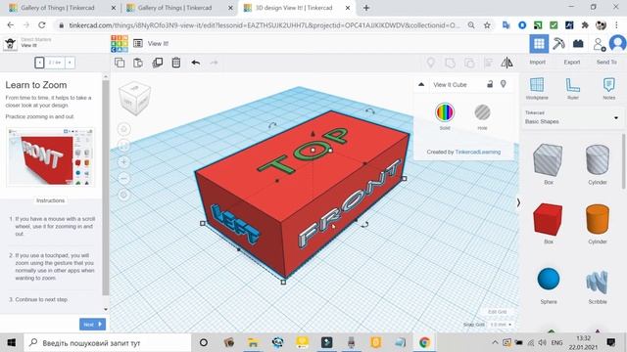This screenshot has height=352, width=627.
Task: Open a new browser tab
Action: tap(366, 8)
